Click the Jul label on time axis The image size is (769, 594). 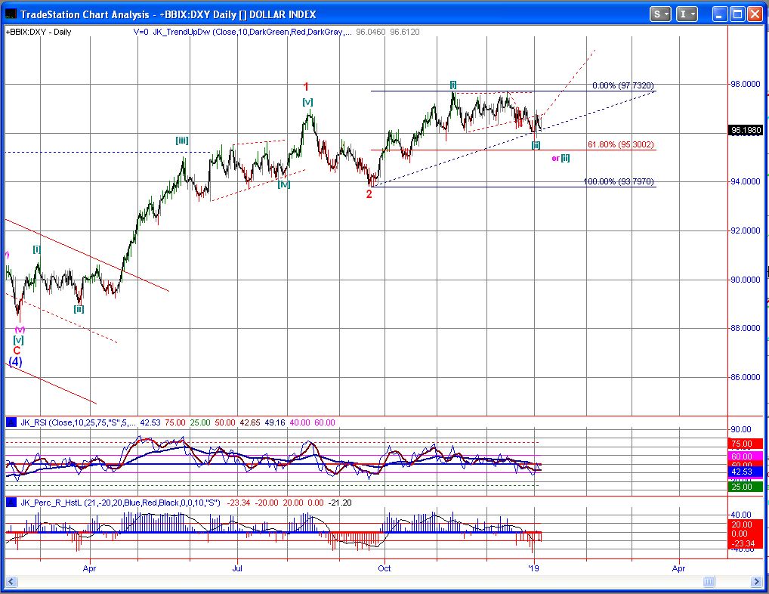click(x=237, y=568)
